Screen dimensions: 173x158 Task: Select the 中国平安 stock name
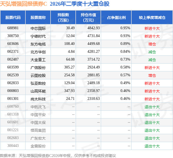point(38,114)
